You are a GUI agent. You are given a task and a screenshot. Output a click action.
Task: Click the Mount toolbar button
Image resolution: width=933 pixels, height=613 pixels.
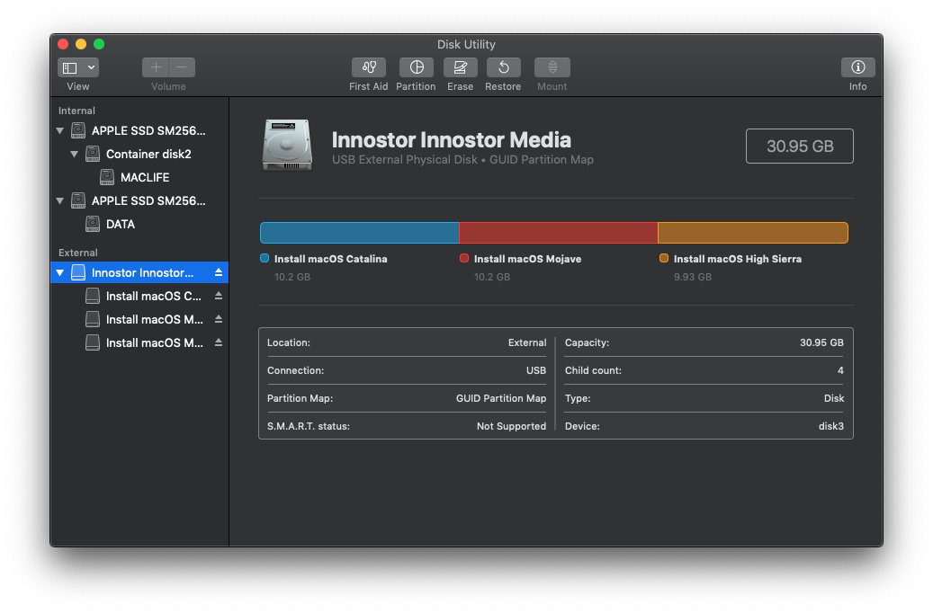552,67
